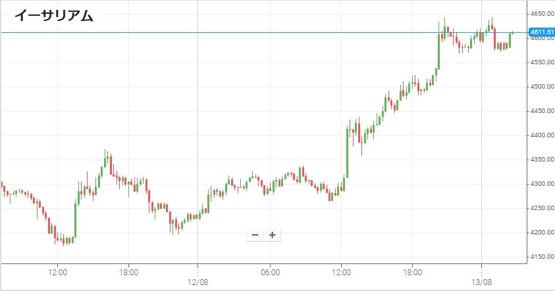Click the first 12:00 time label
This screenshot has height=291, width=555.
click(x=58, y=273)
